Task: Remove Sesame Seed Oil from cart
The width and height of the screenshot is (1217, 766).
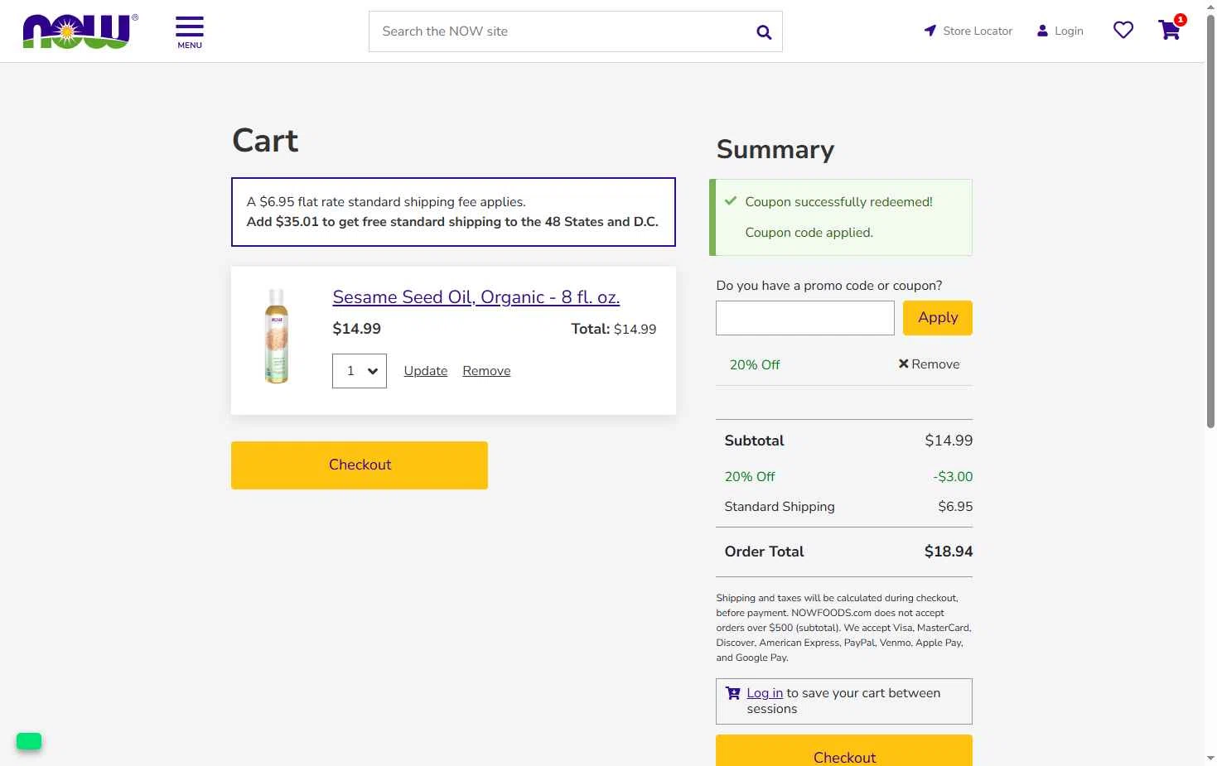Action: pos(486,371)
